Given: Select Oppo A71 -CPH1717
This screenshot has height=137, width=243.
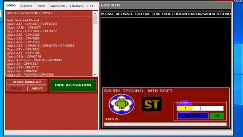Looking at the screenshot, I should [23, 67].
